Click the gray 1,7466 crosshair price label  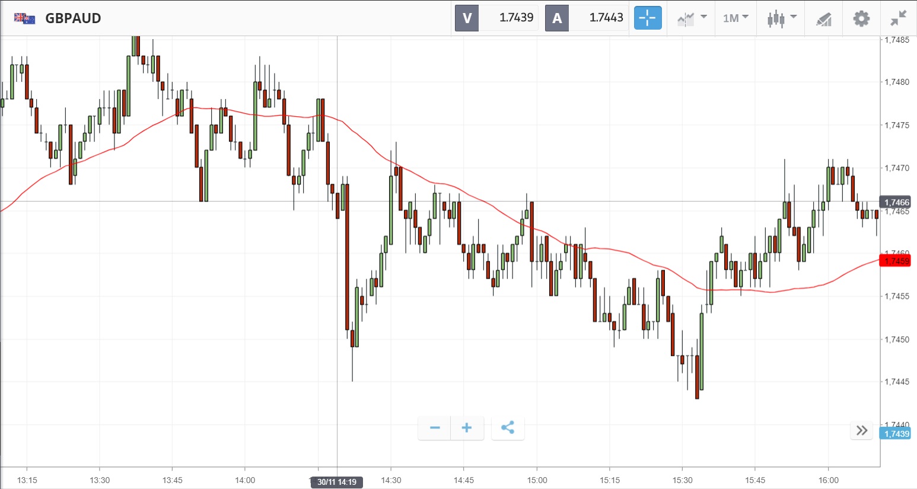coord(896,203)
